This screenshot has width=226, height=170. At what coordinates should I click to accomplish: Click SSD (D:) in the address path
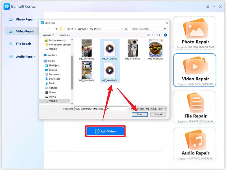(82, 29)
